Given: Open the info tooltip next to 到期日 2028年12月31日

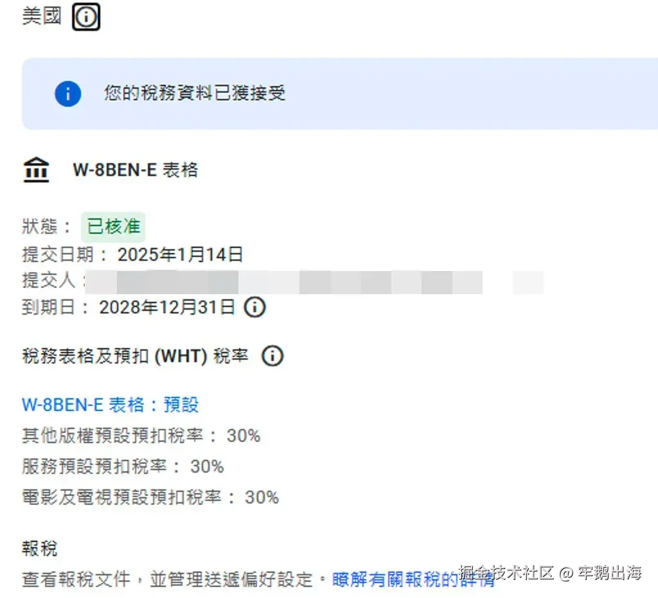Looking at the screenshot, I should [254, 307].
